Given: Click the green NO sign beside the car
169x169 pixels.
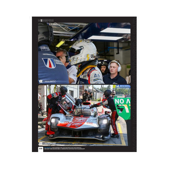Looking at the screenshot, I should click(x=122, y=108).
